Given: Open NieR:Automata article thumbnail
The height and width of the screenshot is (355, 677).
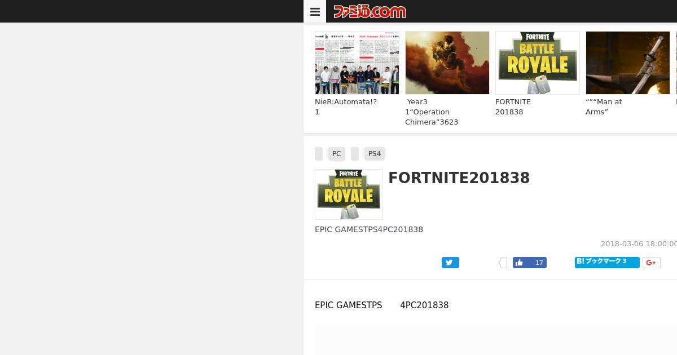Looking at the screenshot, I should coord(357,63).
